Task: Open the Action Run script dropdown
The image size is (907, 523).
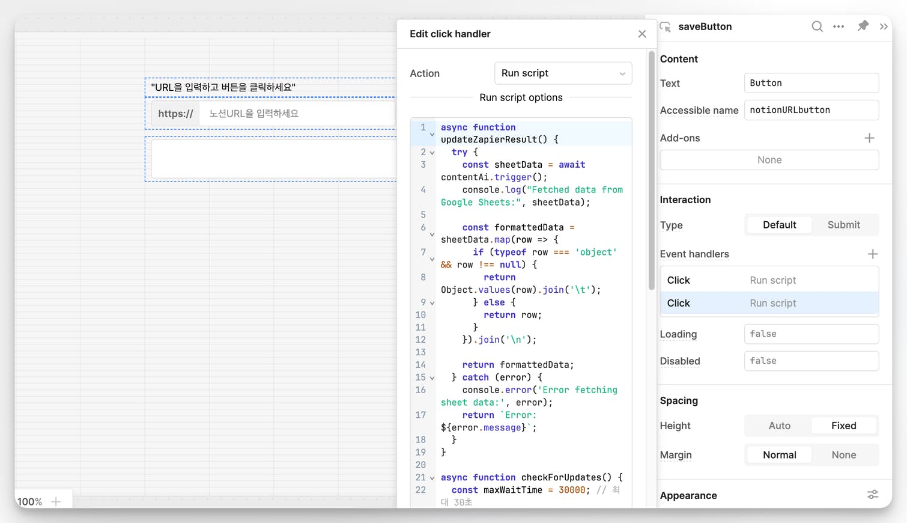Action: click(x=563, y=73)
